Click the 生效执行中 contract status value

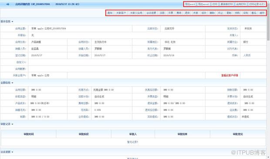tap(101, 42)
